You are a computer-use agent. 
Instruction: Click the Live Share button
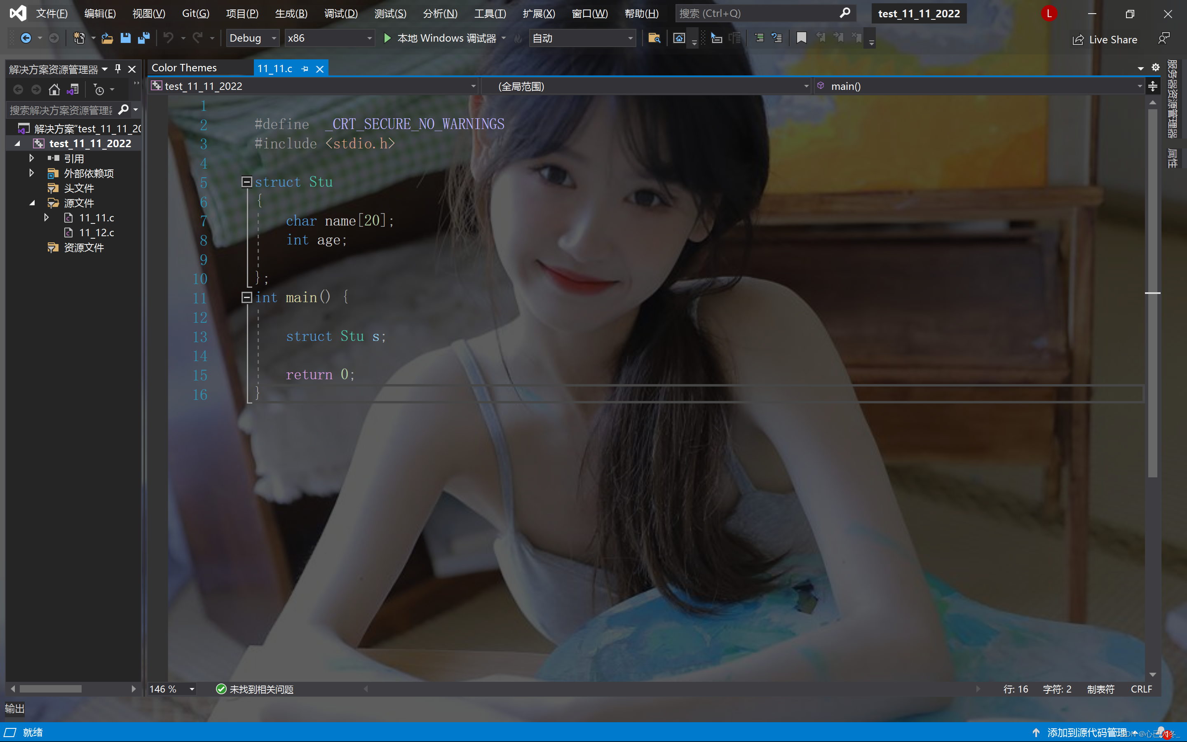pyautogui.click(x=1104, y=40)
